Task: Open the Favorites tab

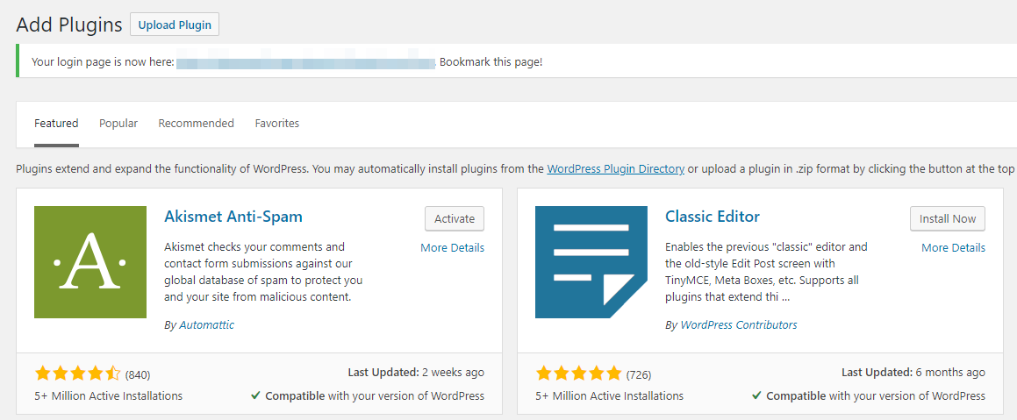Action: (277, 123)
